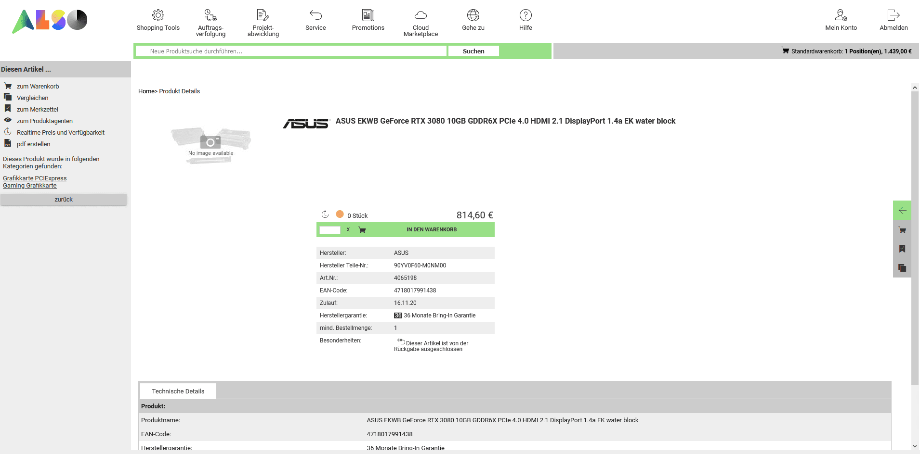Click the orange availability status dot
Screen dimensions: 920x454
click(x=340, y=214)
